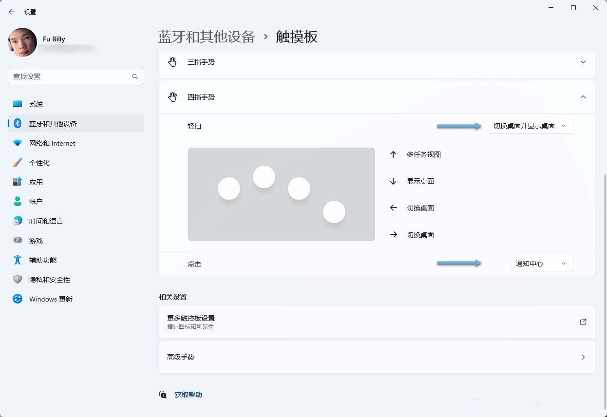Open the 轻扫 action dropdown showing 切换桌面并显示桌面

(x=530, y=125)
